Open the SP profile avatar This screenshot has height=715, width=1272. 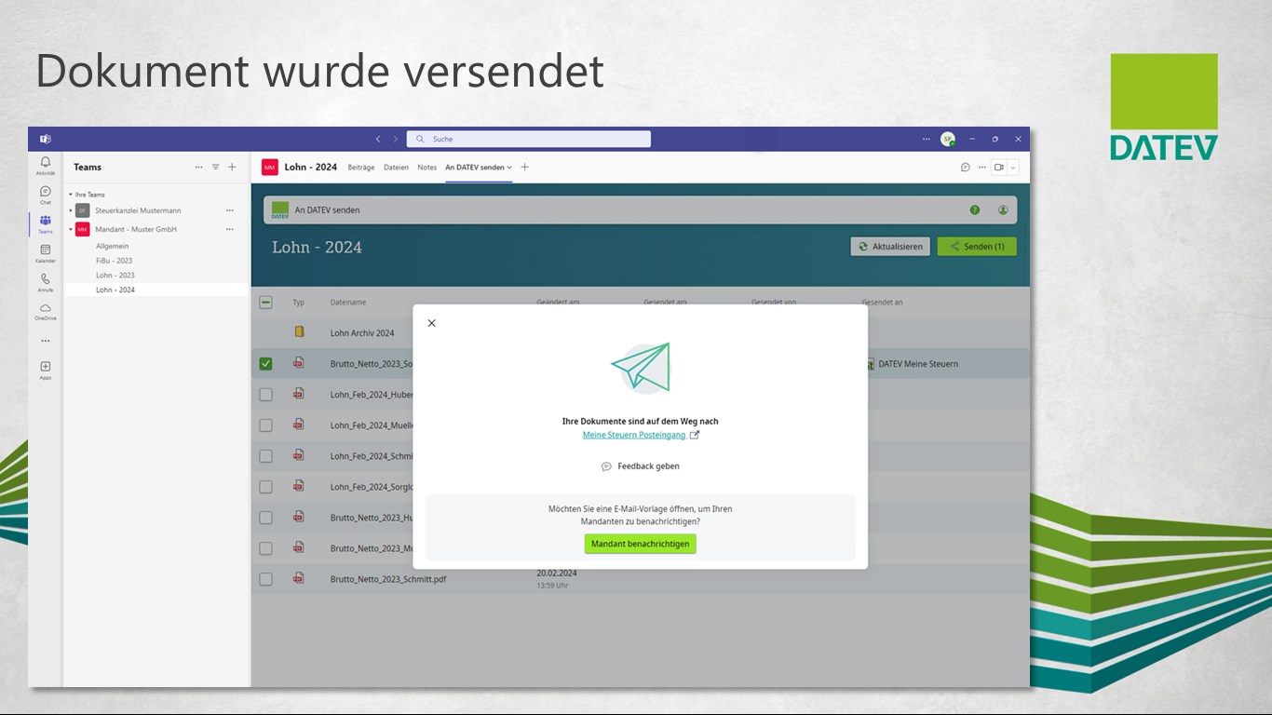tap(947, 139)
